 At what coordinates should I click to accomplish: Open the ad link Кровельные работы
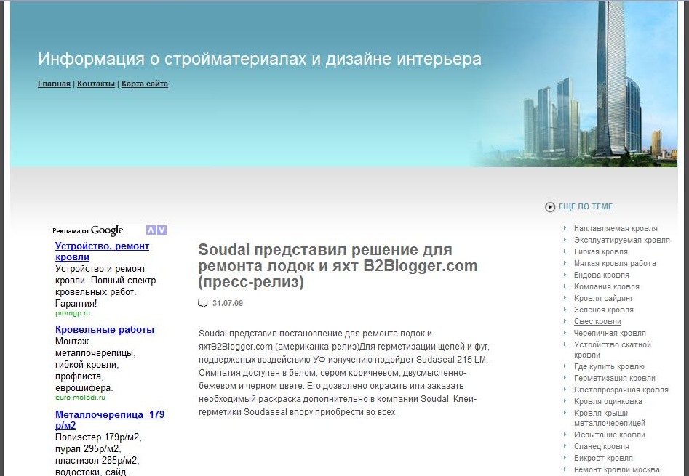coord(105,329)
